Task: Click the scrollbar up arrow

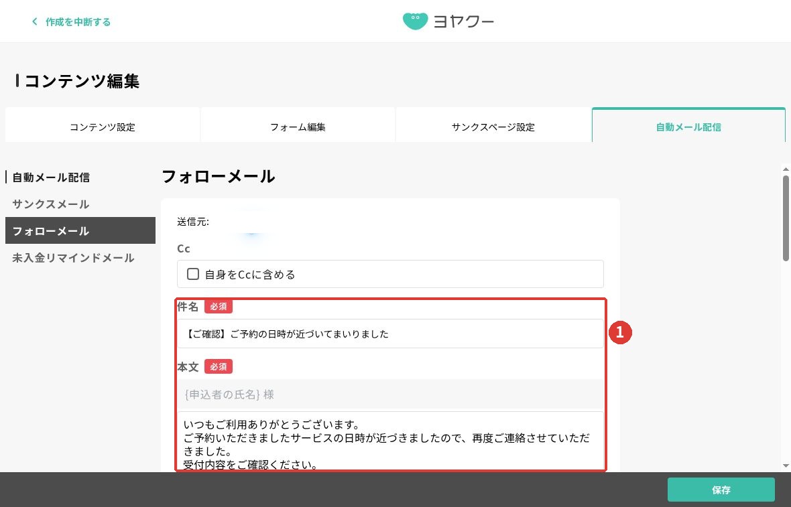Action: point(786,169)
